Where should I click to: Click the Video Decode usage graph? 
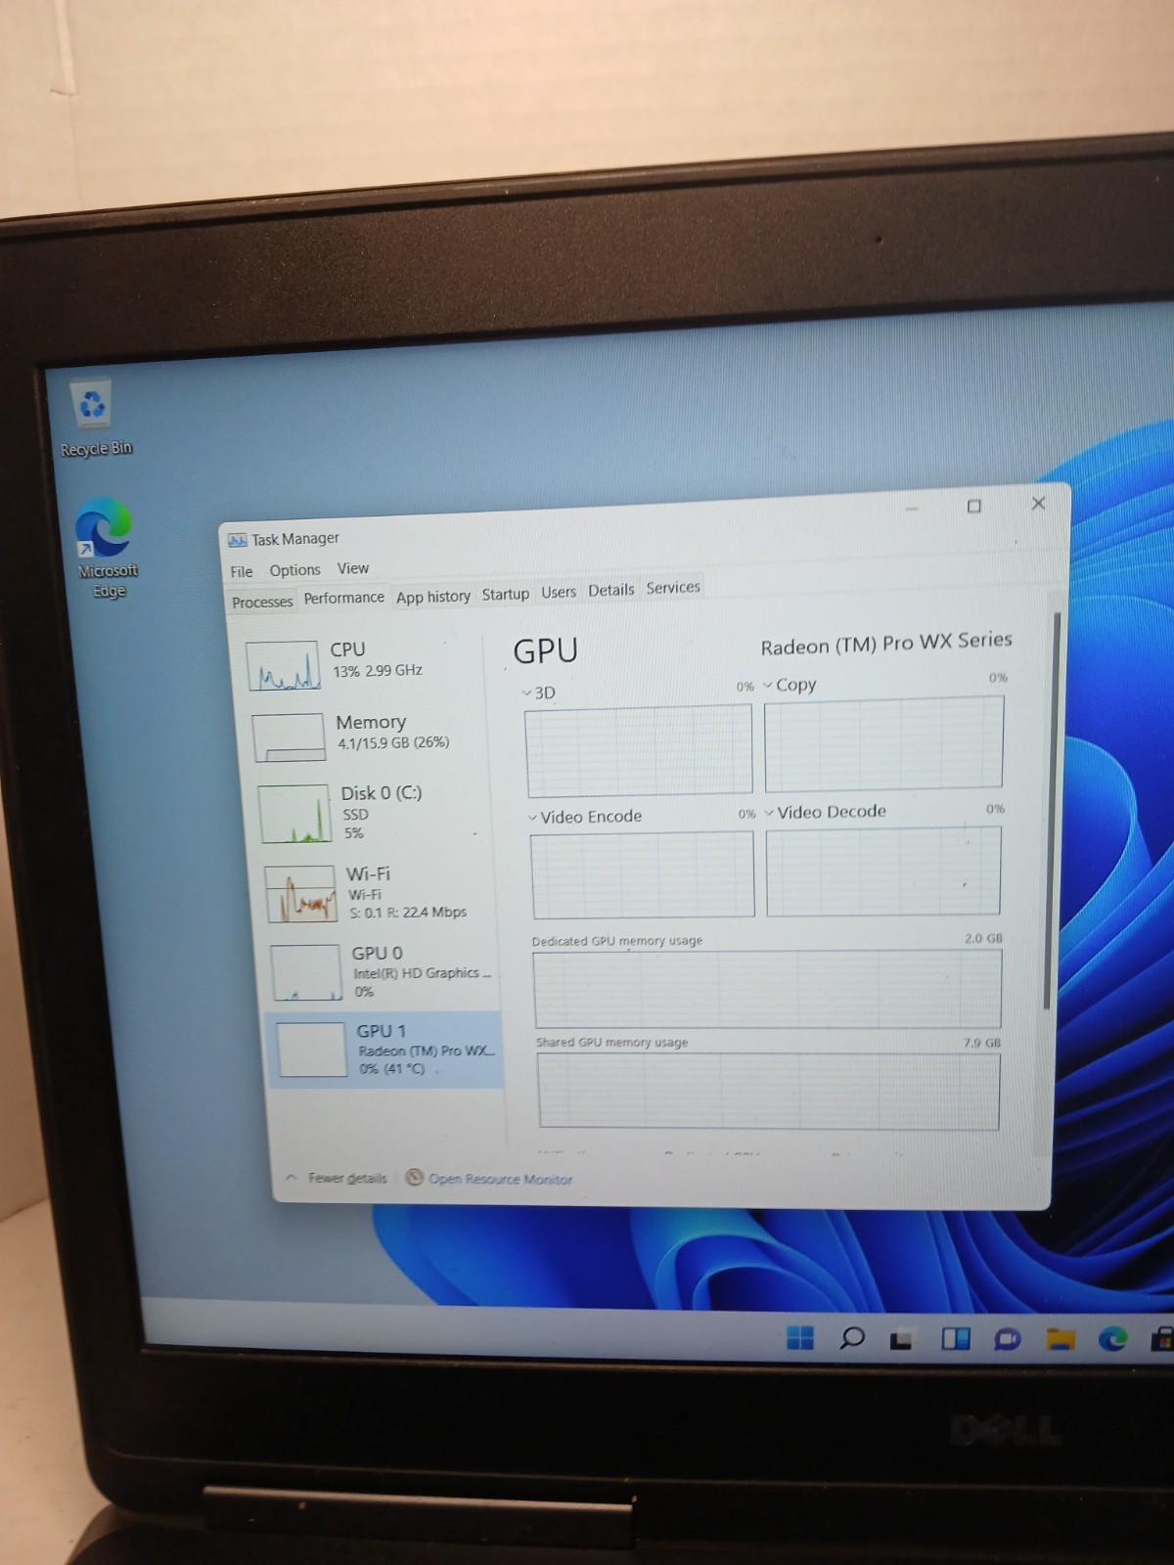pyautogui.click(x=883, y=871)
